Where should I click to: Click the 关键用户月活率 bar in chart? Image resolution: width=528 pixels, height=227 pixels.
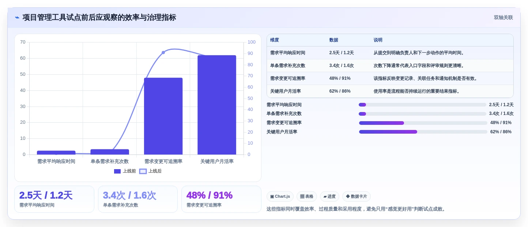pyautogui.click(x=217, y=105)
